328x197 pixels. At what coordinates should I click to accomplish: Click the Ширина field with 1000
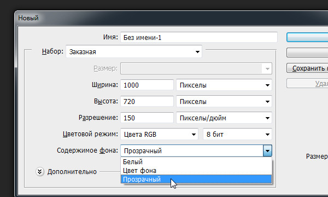147,85
